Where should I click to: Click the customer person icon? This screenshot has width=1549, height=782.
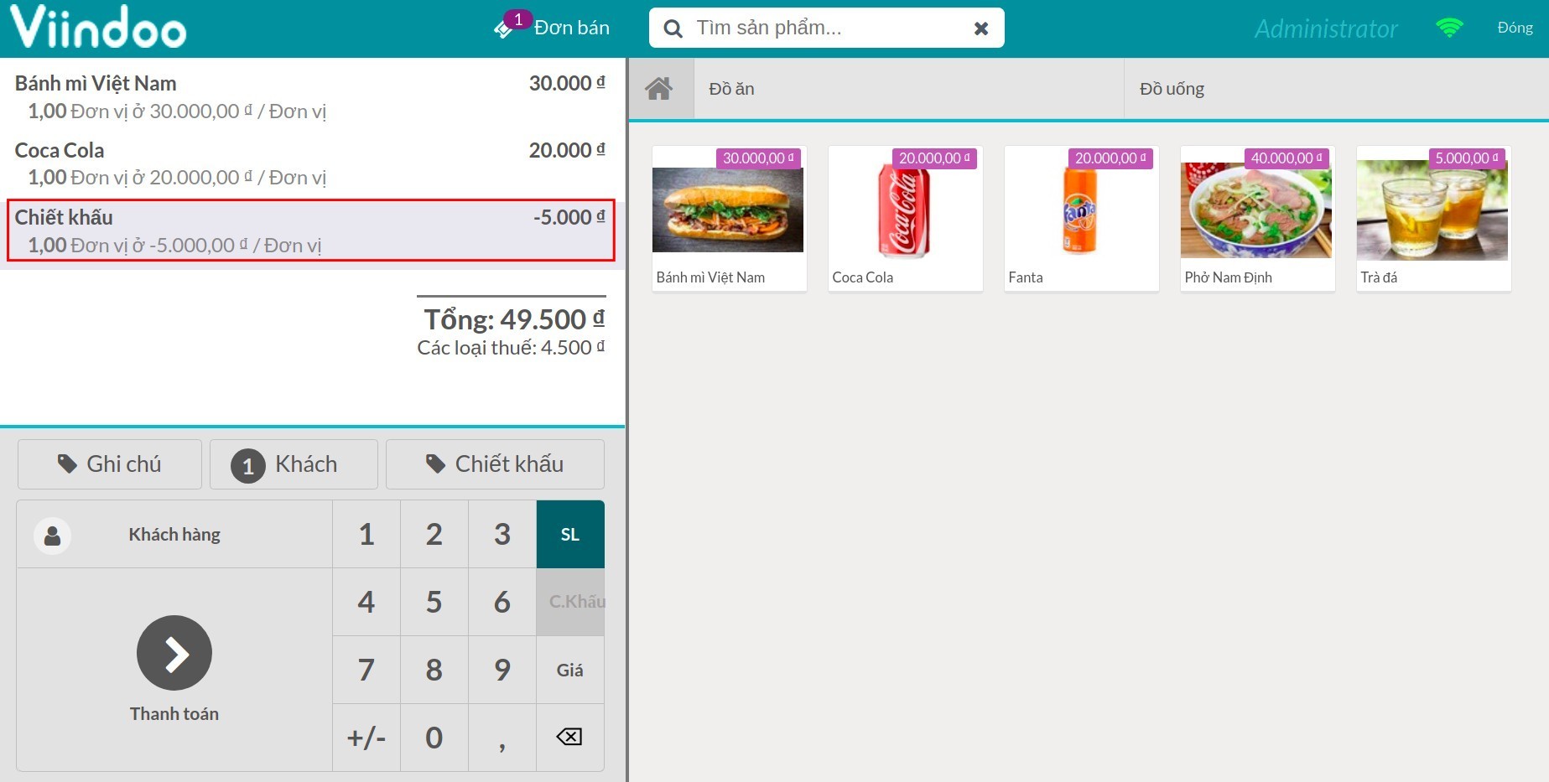[x=52, y=536]
